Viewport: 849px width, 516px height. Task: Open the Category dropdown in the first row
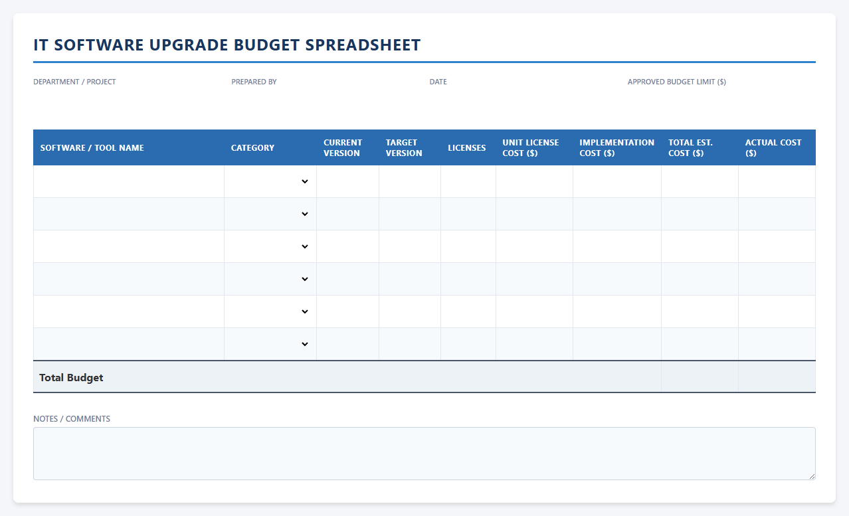(x=270, y=181)
